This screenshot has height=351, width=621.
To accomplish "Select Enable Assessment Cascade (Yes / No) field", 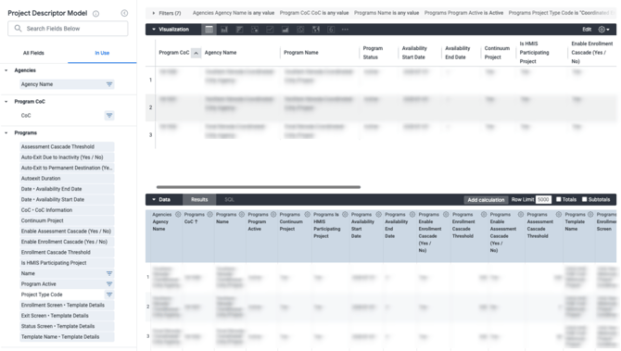I will (x=67, y=232).
